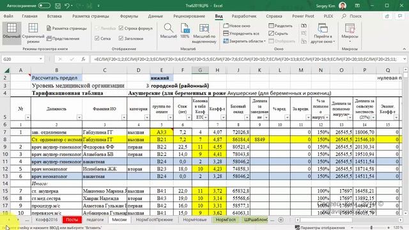Viewport: 409px width, 230px height.
Task: Open a New Window (Новое окно)
Action: [x=236, y=26]
